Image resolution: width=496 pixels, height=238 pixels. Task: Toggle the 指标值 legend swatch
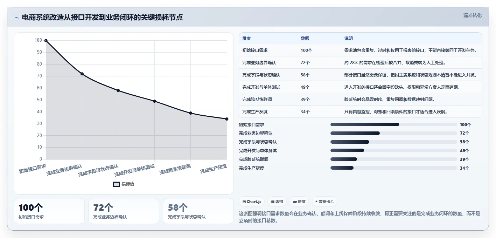(x=116, y=184)
